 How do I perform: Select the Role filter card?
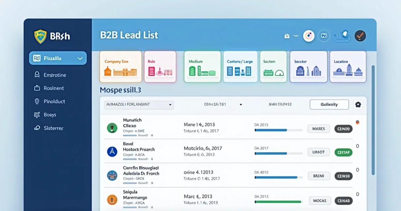point(160,67)
